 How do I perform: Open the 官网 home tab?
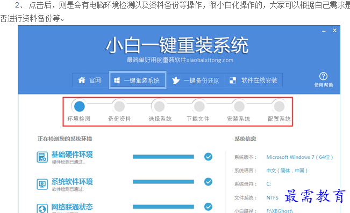[x=90, y=80]
